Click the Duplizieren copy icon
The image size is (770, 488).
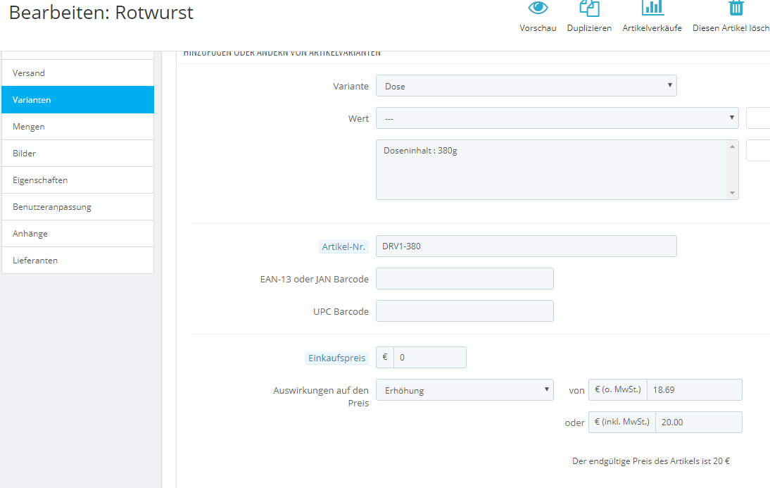[589, 8]
